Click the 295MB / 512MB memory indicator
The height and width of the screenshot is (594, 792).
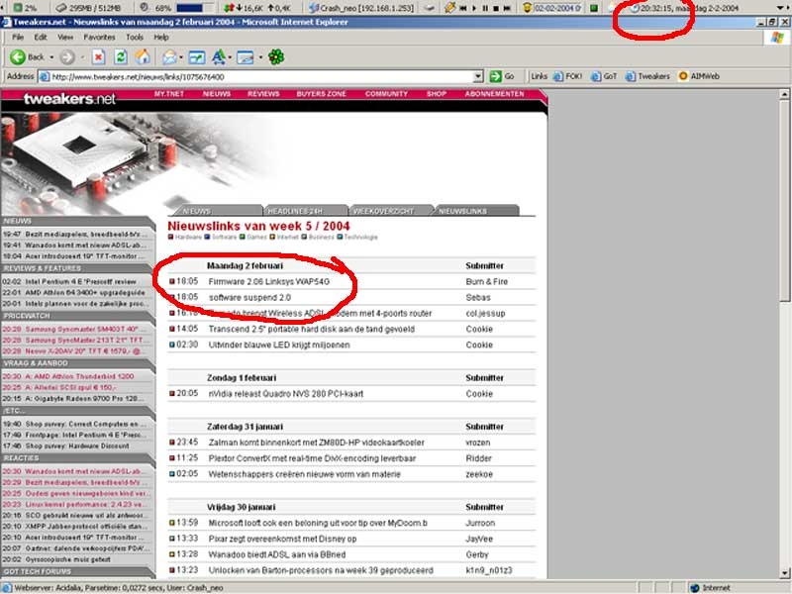pos(88,8)
